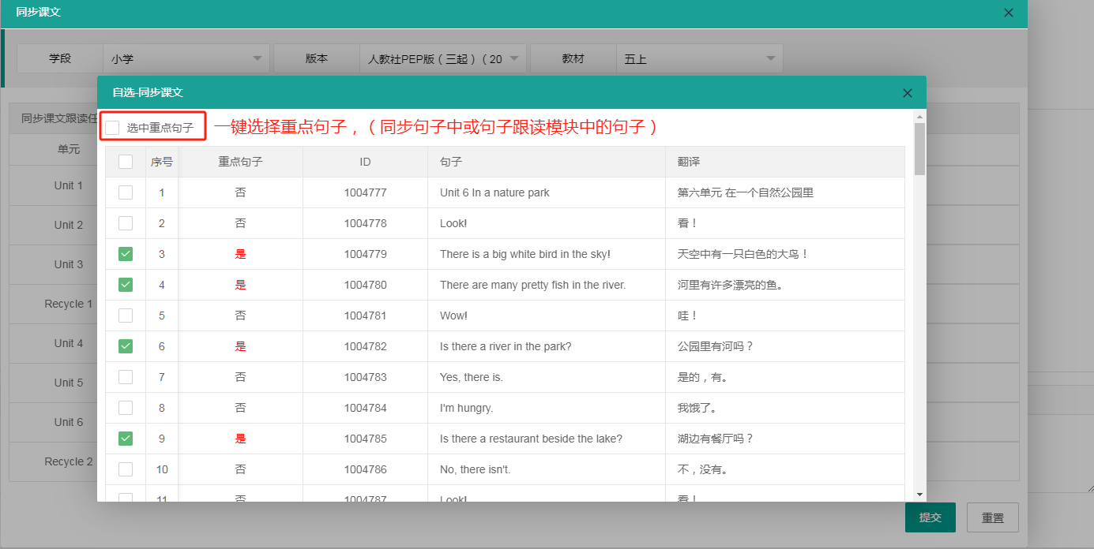Check the row 7 Yes, there is checkbox
This screenshot has width=1094, height=549.
tap(126, 377)
